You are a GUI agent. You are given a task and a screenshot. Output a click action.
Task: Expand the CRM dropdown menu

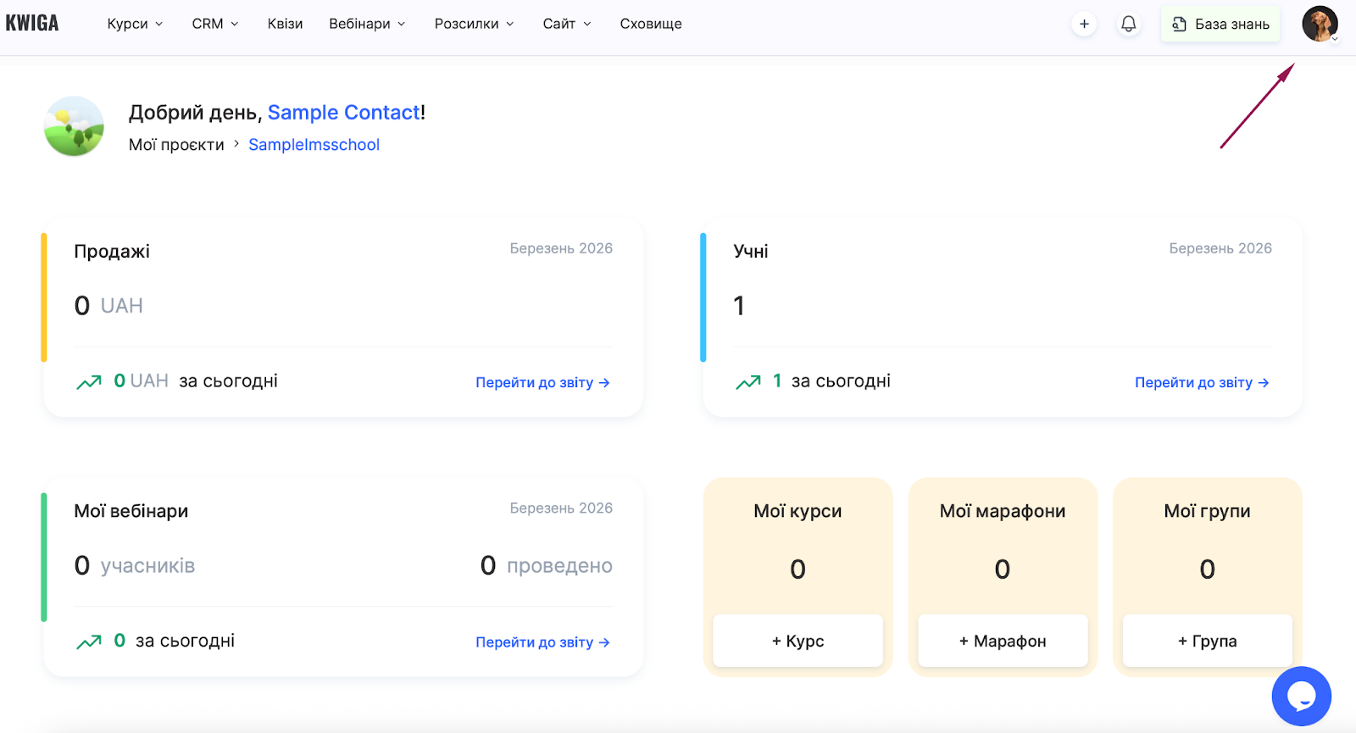(x=215, y=24)
